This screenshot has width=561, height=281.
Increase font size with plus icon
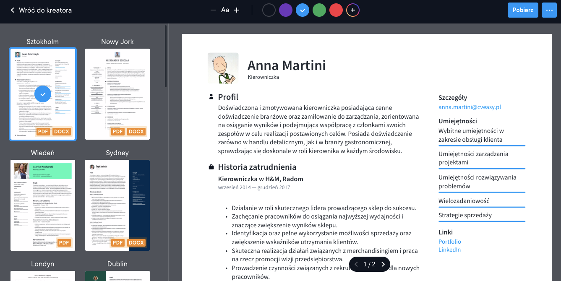click(x=237, y=10)
